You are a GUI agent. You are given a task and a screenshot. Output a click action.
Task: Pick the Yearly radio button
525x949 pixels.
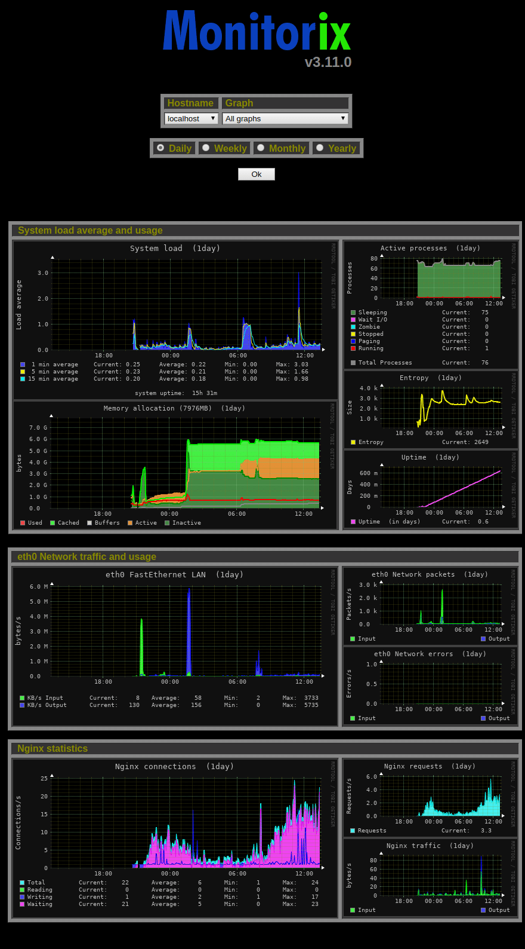(x=320, y=148)
